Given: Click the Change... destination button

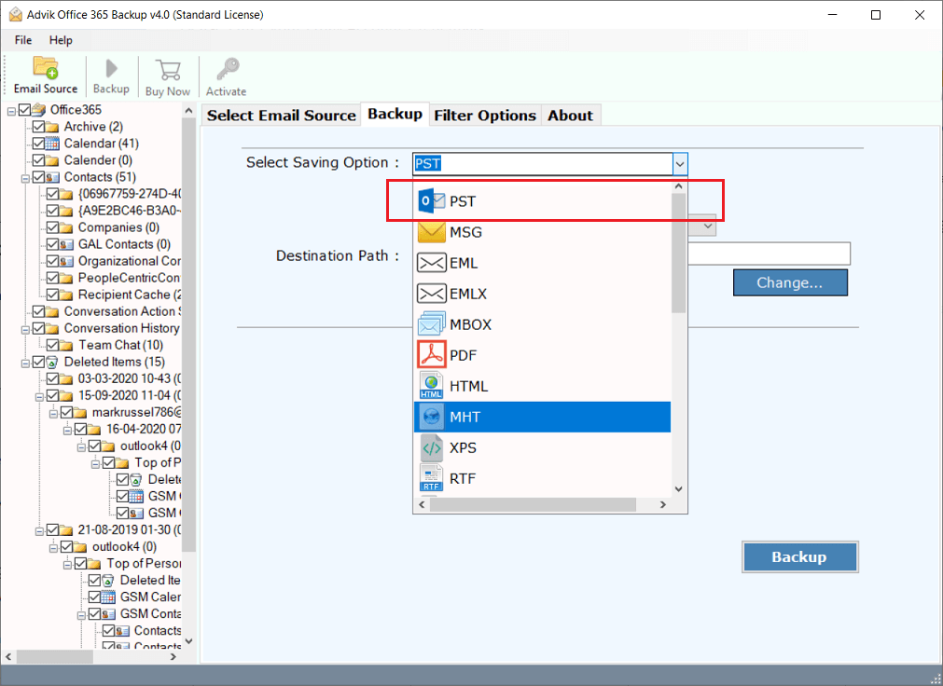Looking at the screenshot, I should tap(790, 282).
